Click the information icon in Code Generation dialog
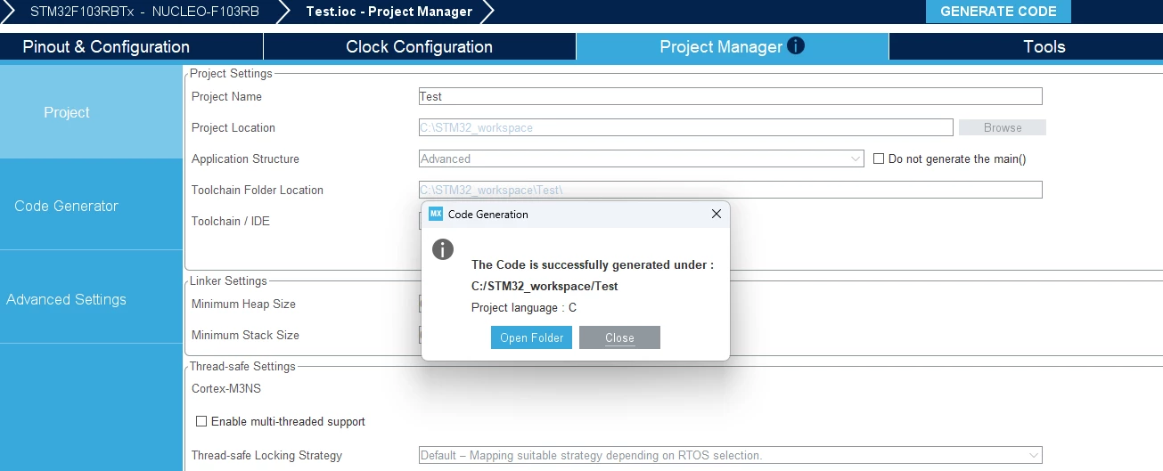The image size is (1163, 471). pyautogui.click(x=443, y=249)
